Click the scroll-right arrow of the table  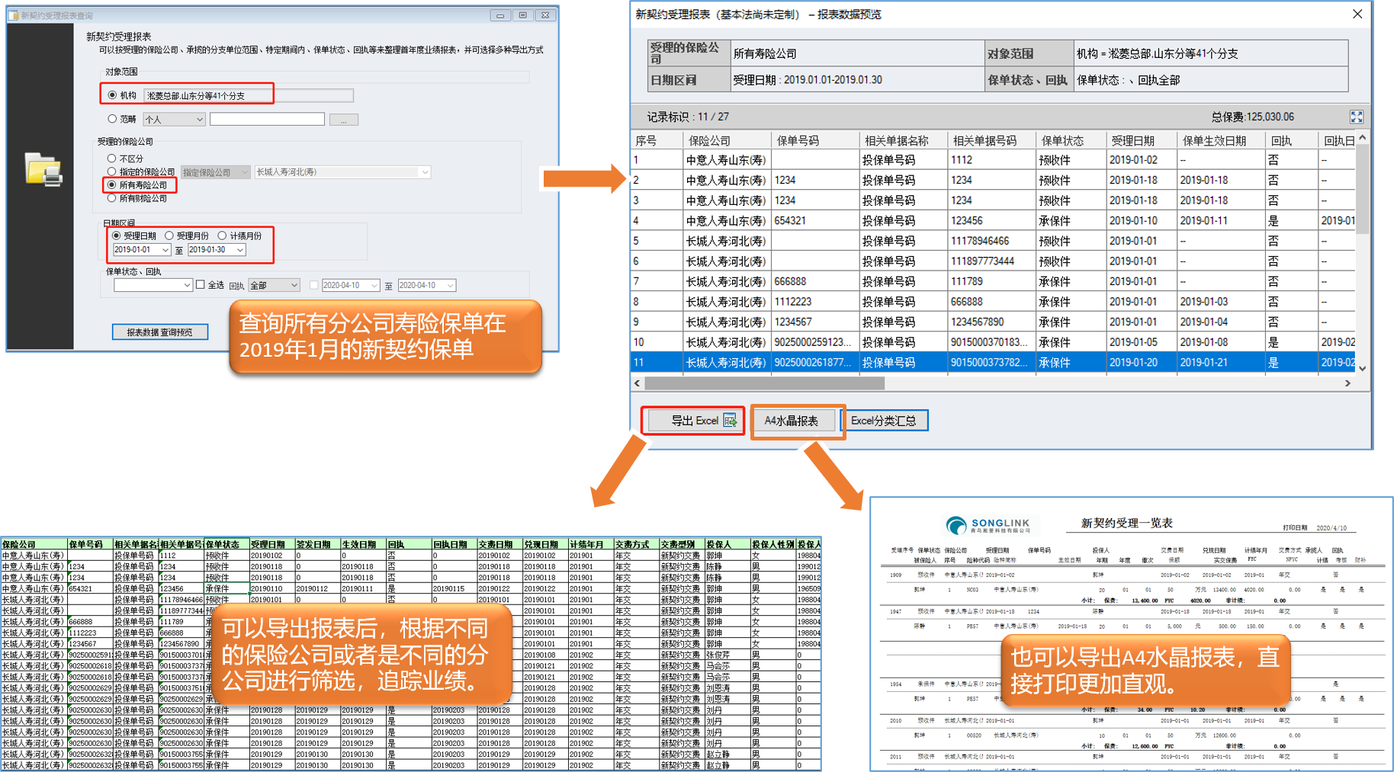(x=1347, y=383)
